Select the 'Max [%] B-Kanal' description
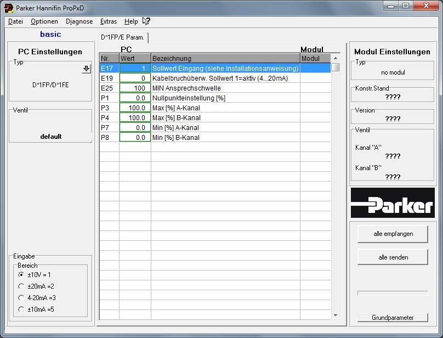The height and width of the screenshot is (338, 443). (225, 117)
